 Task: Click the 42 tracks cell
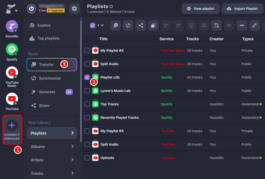click(x=194, y=77)
